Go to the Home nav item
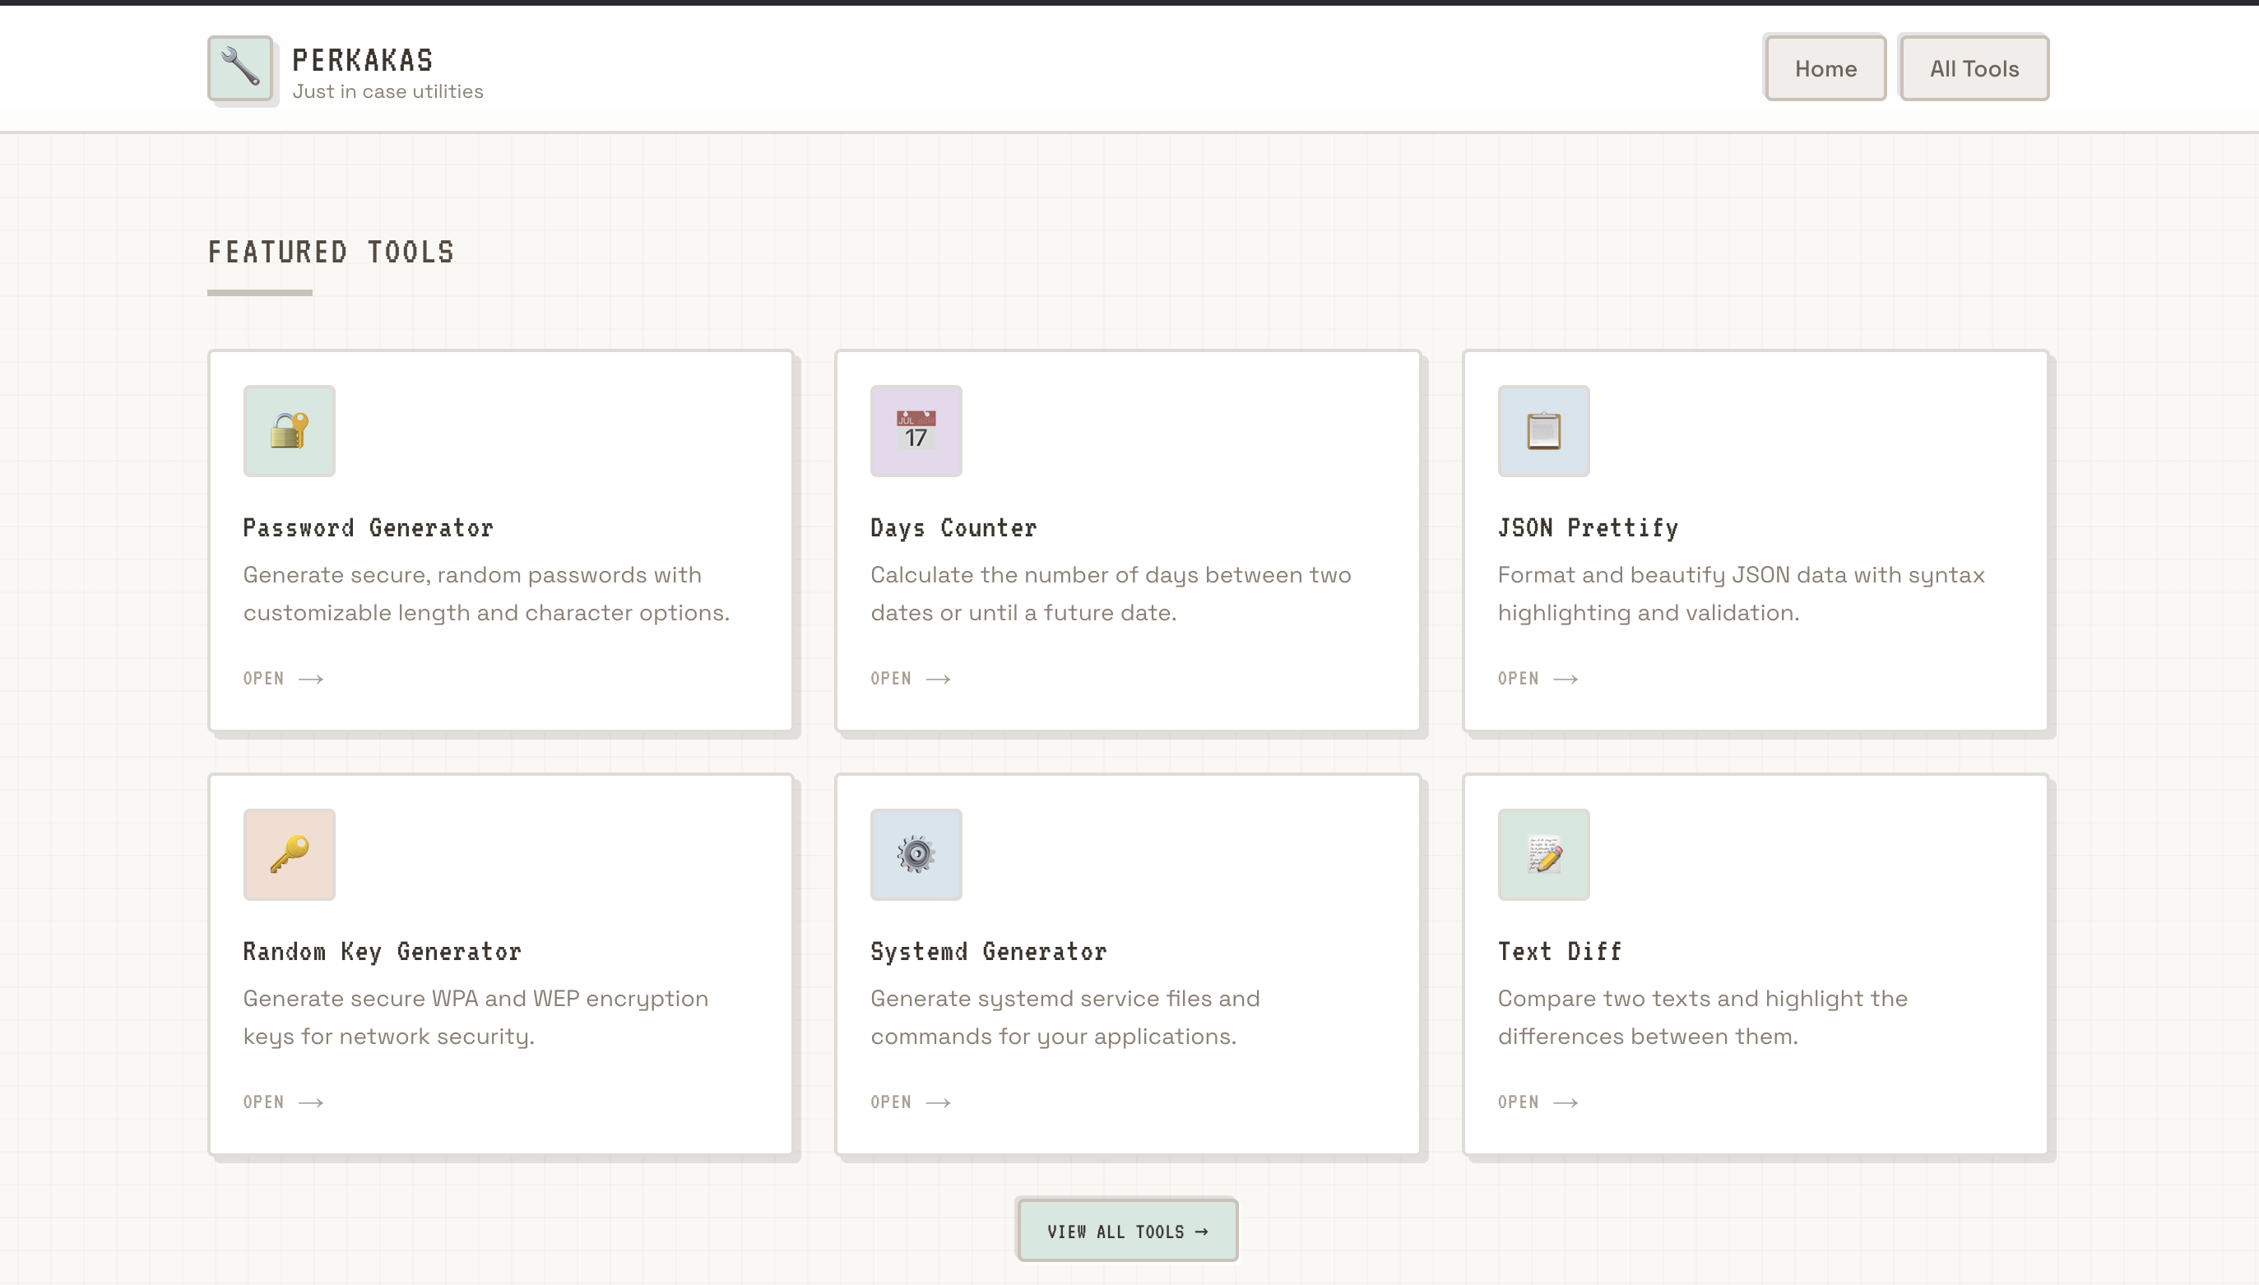The height and width of the screenshot is (1285, 2259). tap(1824, 68)
